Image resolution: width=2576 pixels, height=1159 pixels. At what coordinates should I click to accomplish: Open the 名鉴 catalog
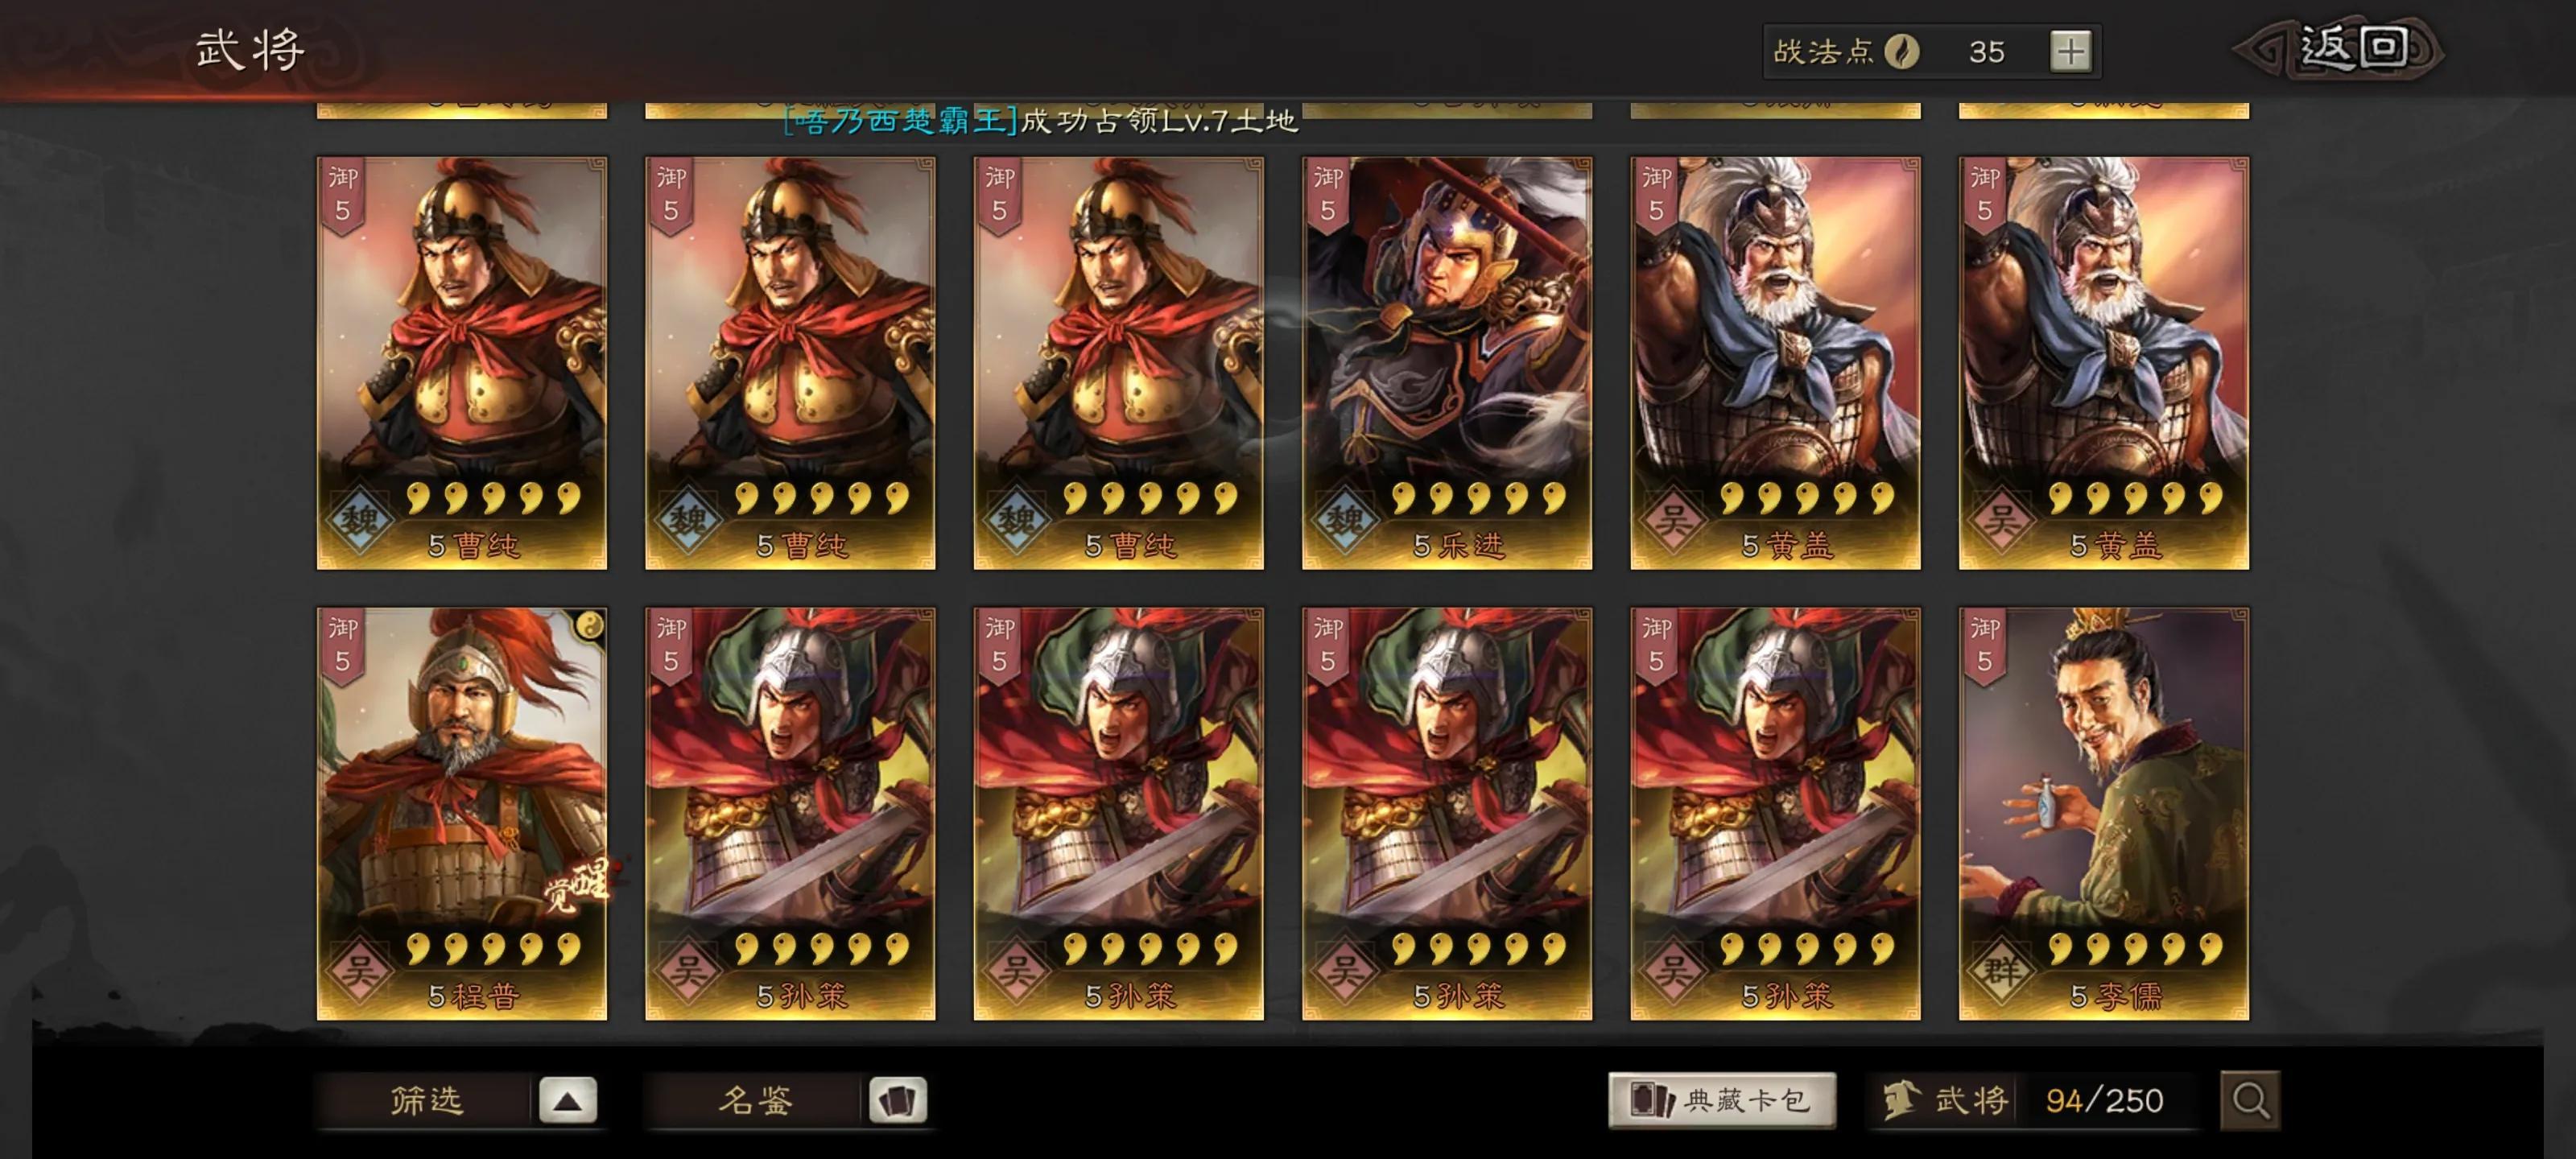tap(755, 1100)
